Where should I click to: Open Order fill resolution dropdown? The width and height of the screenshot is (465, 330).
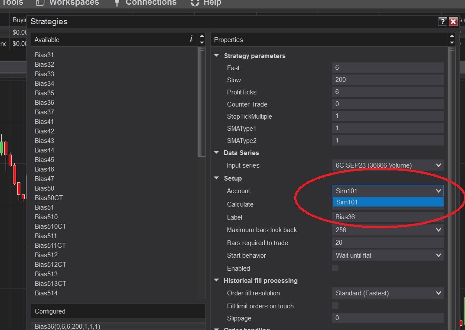387,293
